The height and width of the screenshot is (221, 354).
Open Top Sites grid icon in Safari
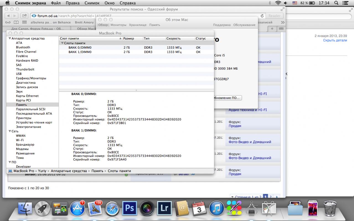click(24, 22)
